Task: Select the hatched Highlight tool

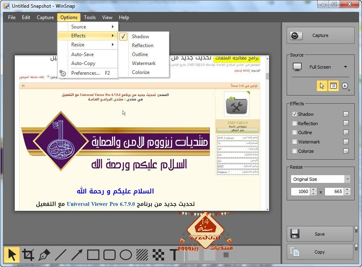Action: [142, 255]
